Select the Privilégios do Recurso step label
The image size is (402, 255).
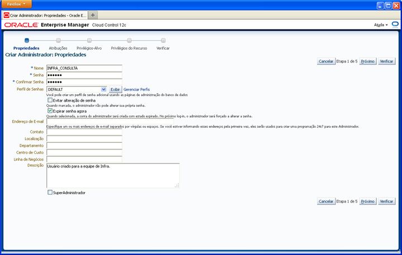(129, 48)
